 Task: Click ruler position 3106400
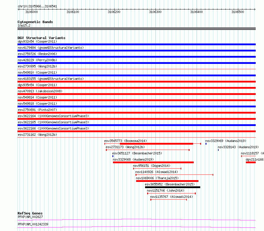pyautogui.click(x=196, y=12)
